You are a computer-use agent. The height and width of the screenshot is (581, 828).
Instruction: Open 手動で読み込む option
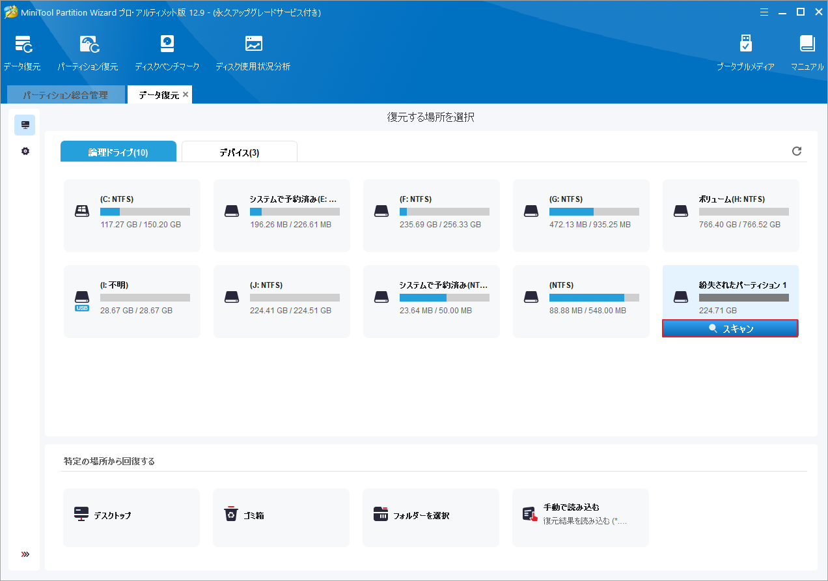(581, 518)
